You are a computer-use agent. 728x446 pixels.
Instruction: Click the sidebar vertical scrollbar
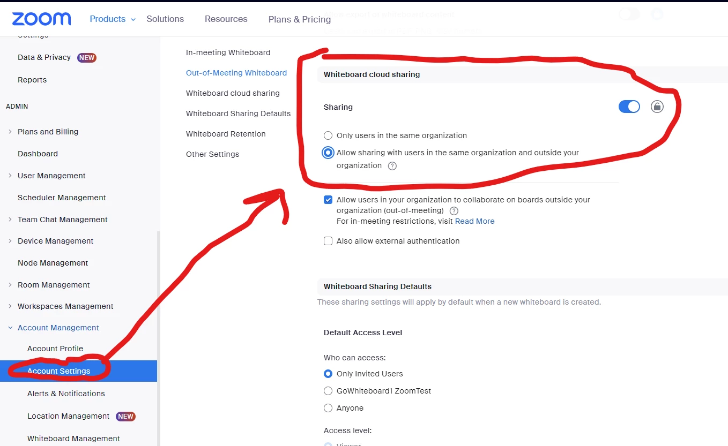coord(158,337)
